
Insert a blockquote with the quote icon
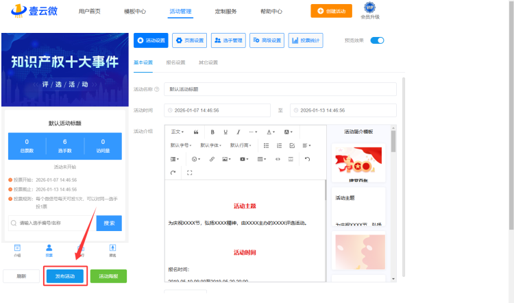point(197,132)
